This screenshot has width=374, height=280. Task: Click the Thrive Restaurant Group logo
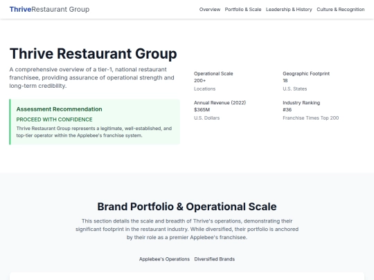point(49,9)
